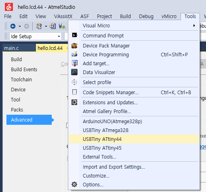206x192 pixels.
Task: Switch to the hello.lcd.44 properties tab
Action: [52, 48]
